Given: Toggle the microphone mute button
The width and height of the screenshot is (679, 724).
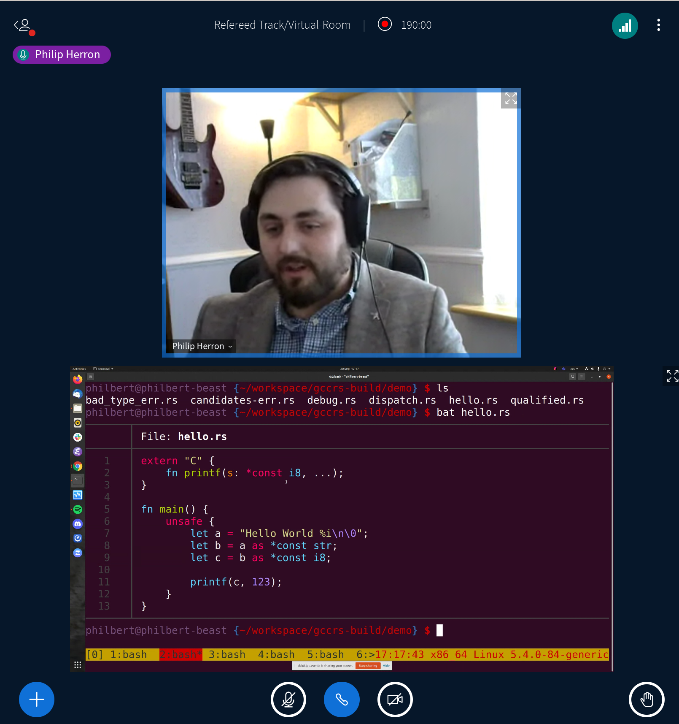Looking at the screenshot, I should tap(288, 700).
